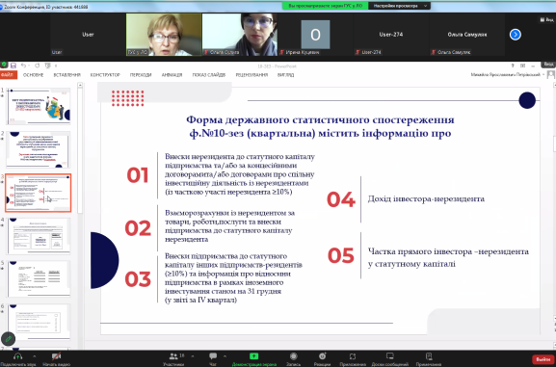Click text 'Внески нерезидента до статутного капіталу'
This screenshot has width=556, height=367.
point(240,156)
